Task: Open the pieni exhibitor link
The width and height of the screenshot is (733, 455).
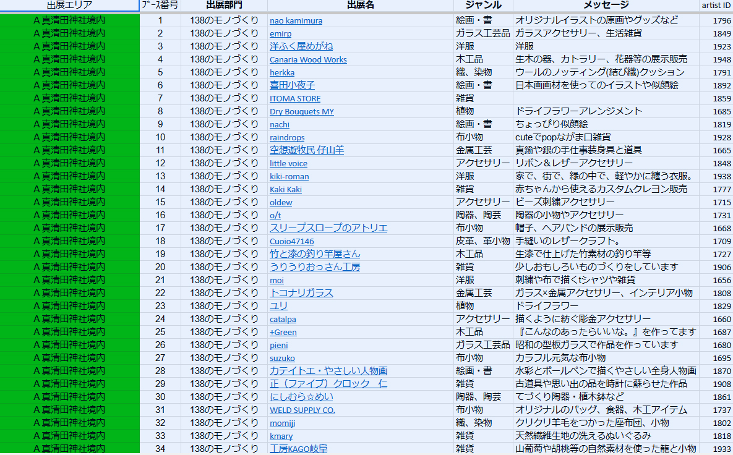Action: [x=278, y=345]
